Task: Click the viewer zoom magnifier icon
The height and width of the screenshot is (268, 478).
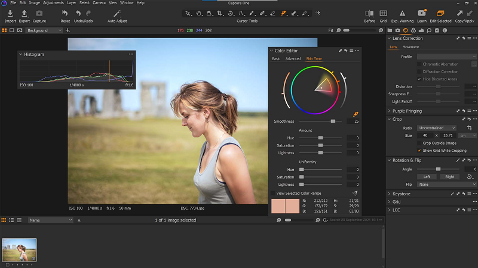Action: pos(381,30)
